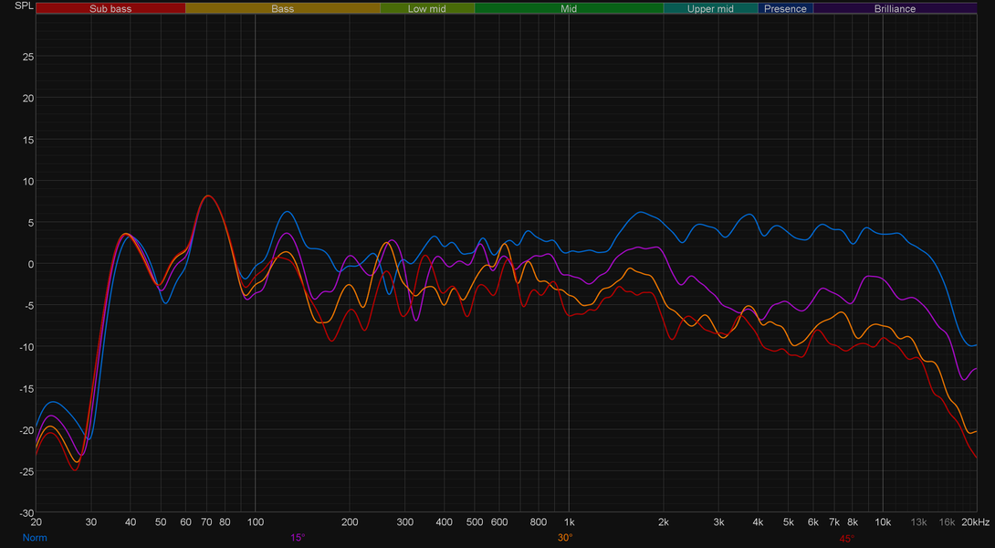
Task: Select the Brilliance band header
Action: (895, 9)
